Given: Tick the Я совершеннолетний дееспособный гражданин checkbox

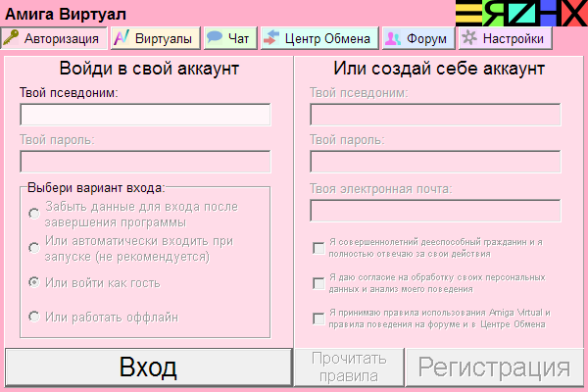Looking at the screenshot, I should [318, 248].
